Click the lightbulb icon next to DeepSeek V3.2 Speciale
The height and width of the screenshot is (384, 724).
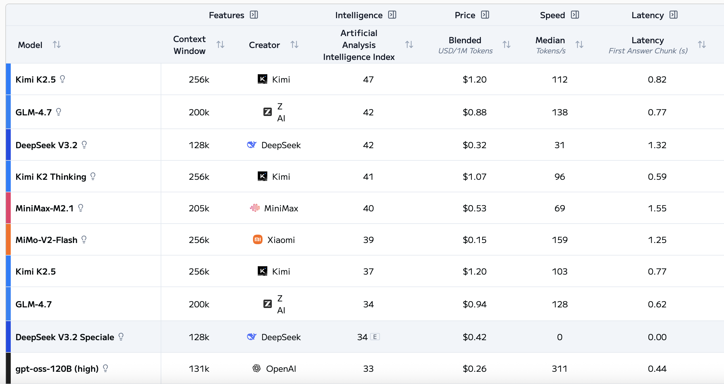(x=121, y=337)
